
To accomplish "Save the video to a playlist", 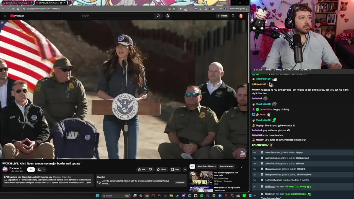I will click(x=175, y=169).
